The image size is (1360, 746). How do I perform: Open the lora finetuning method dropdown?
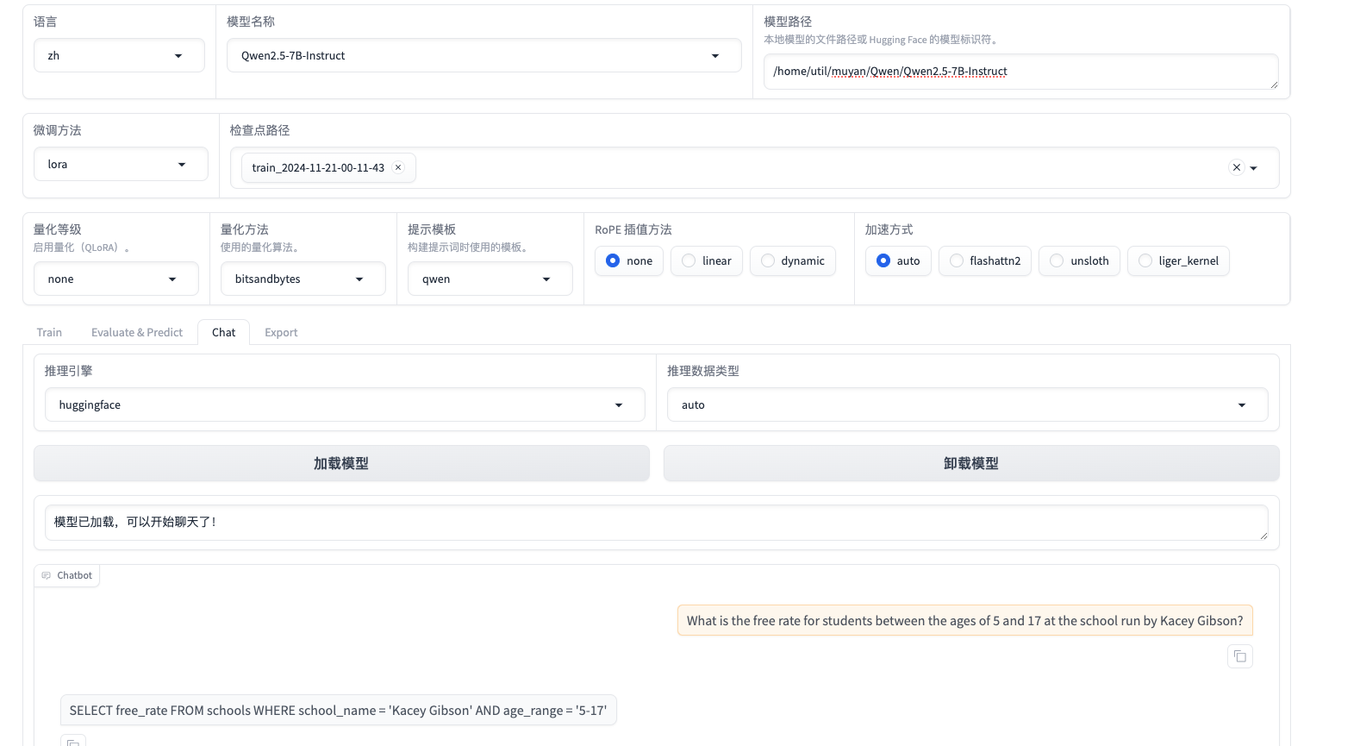[x=121, y=164]
